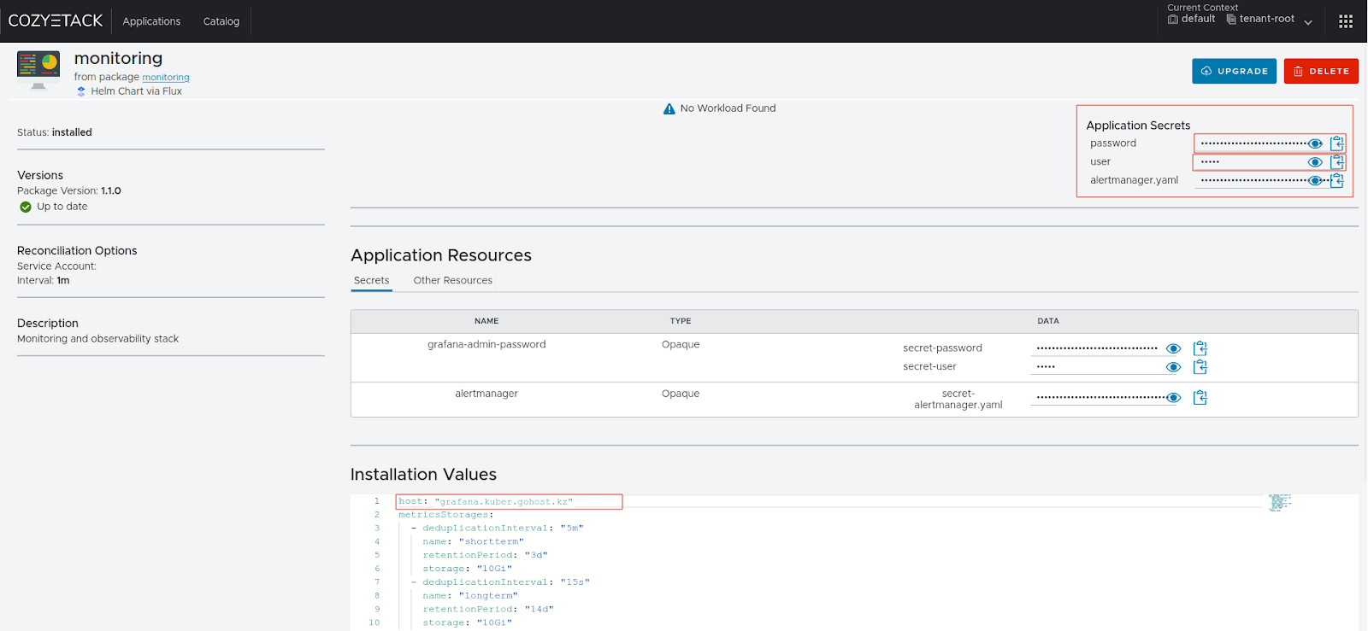Select the tenant-root context label
This screenshot has width=1368, height=631.
point(1267,19)
